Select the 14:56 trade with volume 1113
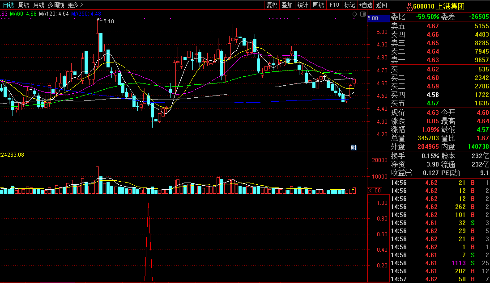Screen dimensions: 490x283 pos(440,263)
